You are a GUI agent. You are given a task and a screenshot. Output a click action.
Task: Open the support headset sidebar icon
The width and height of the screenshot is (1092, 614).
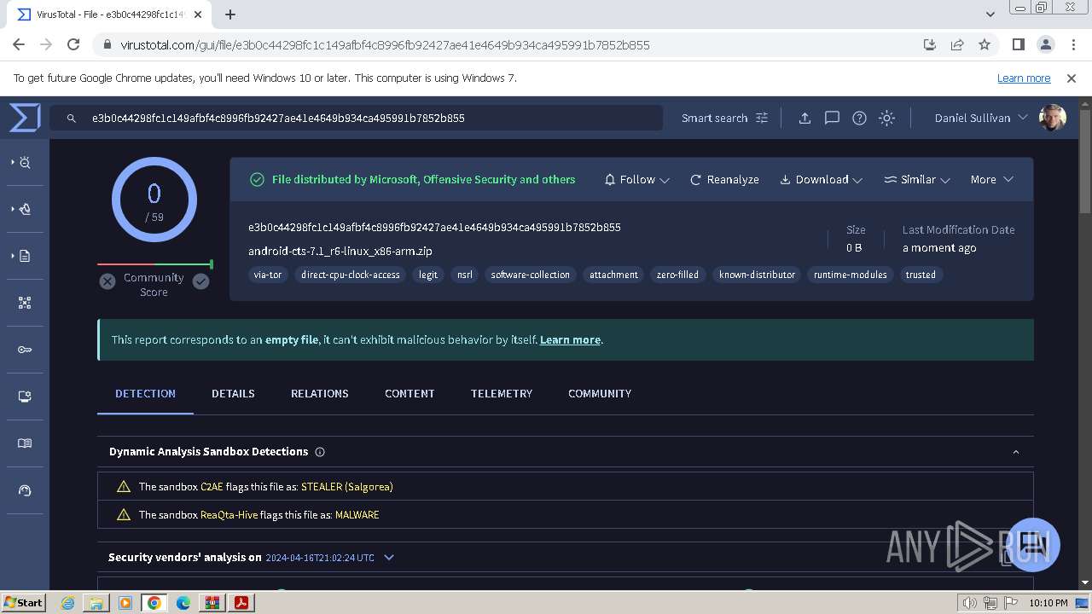(25, 490)
